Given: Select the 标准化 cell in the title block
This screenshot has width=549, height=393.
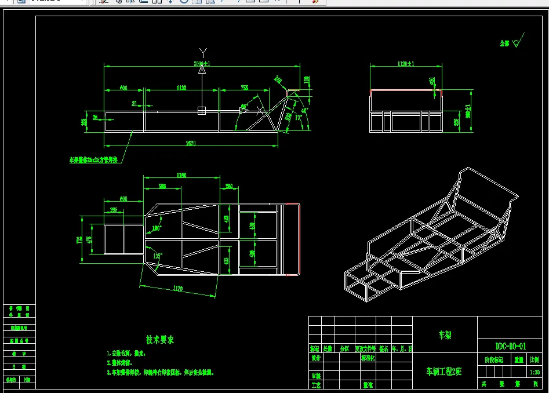Looking at the screenshot, I should (x=368, y=358).
